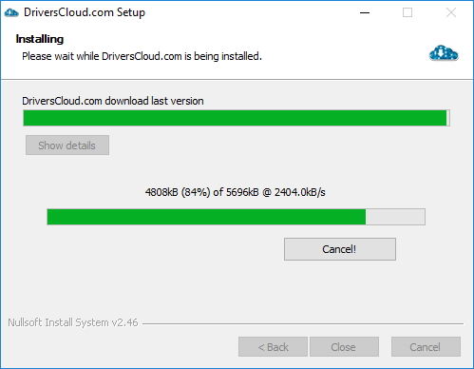Open the Show details button
The width and height of the screenshot is (474, 369).
(x=67, y=146)
